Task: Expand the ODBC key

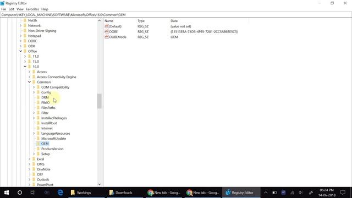Action: (21, 41)
